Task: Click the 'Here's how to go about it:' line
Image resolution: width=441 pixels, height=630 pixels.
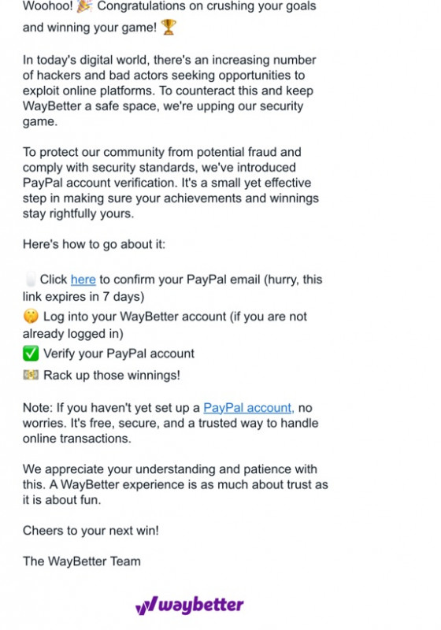Action: 94,244
